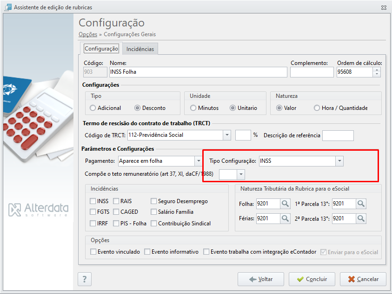Increase the Ordem de cálculo spinner value
392x294 pixels.
click(377, 70)
